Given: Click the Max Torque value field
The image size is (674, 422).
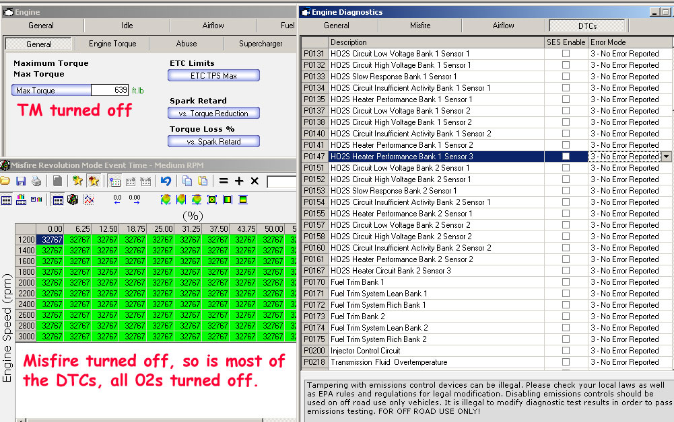Looking at the screenshot, I should tap(110, 91).
